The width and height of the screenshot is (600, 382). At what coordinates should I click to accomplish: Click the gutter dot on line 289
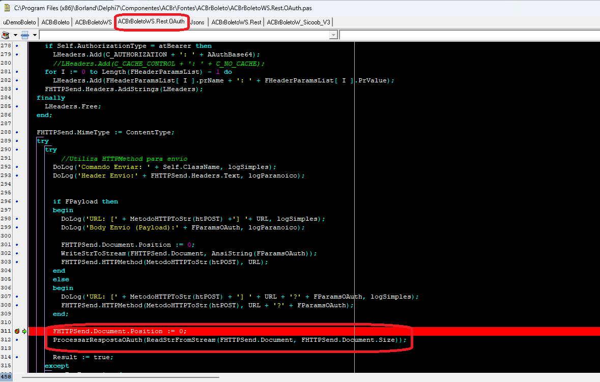click(17, 141)
